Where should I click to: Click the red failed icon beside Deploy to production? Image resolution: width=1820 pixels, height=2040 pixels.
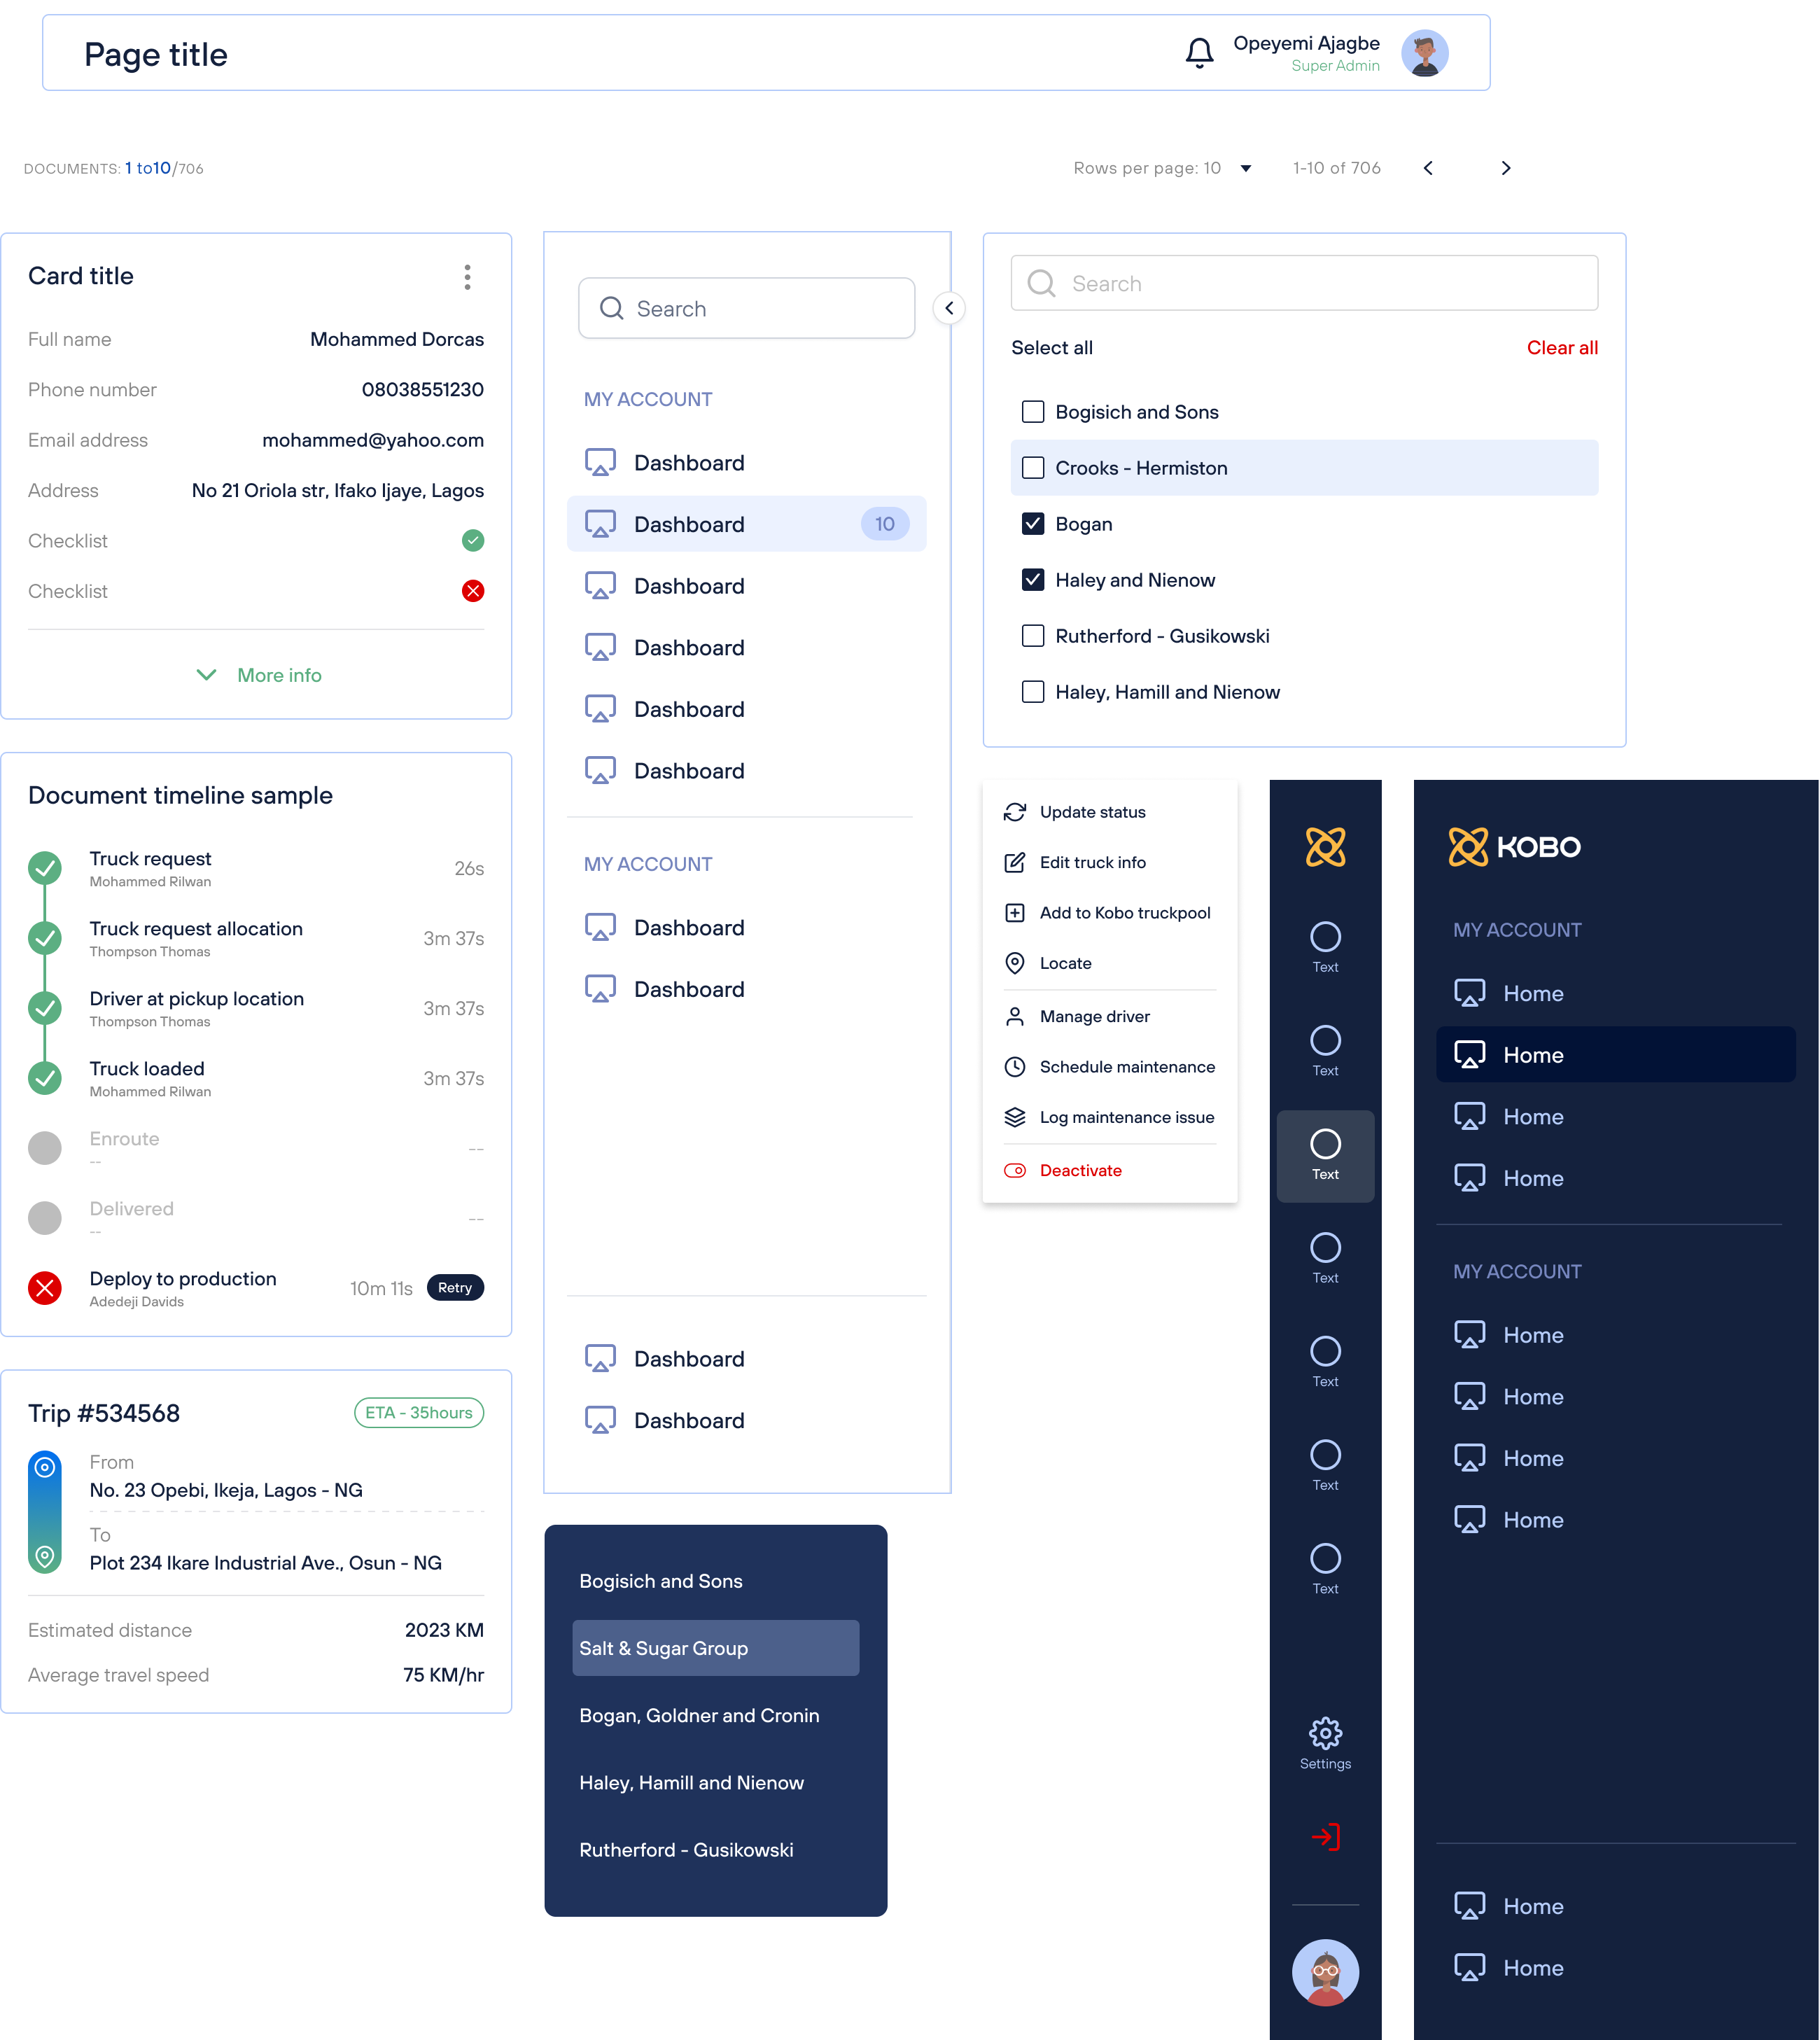pyautogui.click(x=45, y=1288)
